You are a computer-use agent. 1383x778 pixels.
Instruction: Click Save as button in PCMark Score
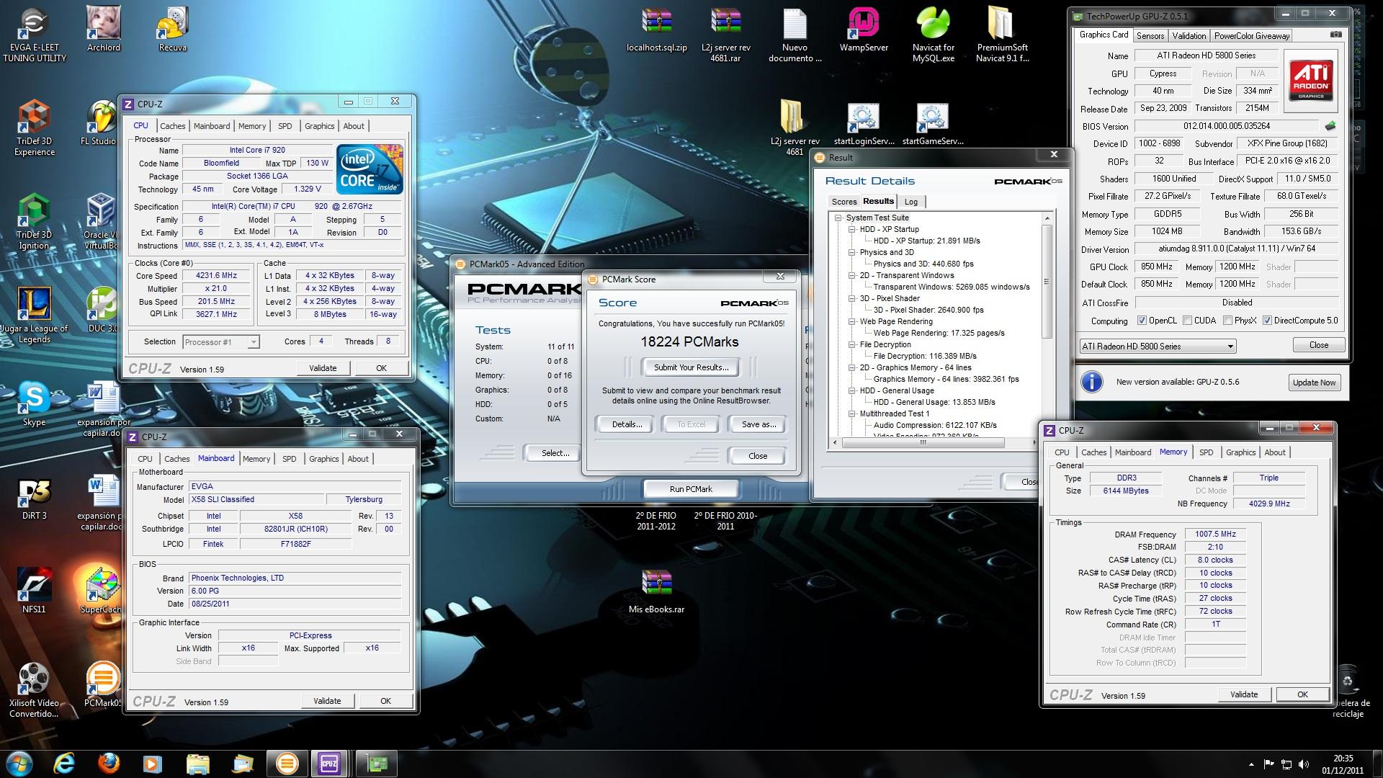758,424
